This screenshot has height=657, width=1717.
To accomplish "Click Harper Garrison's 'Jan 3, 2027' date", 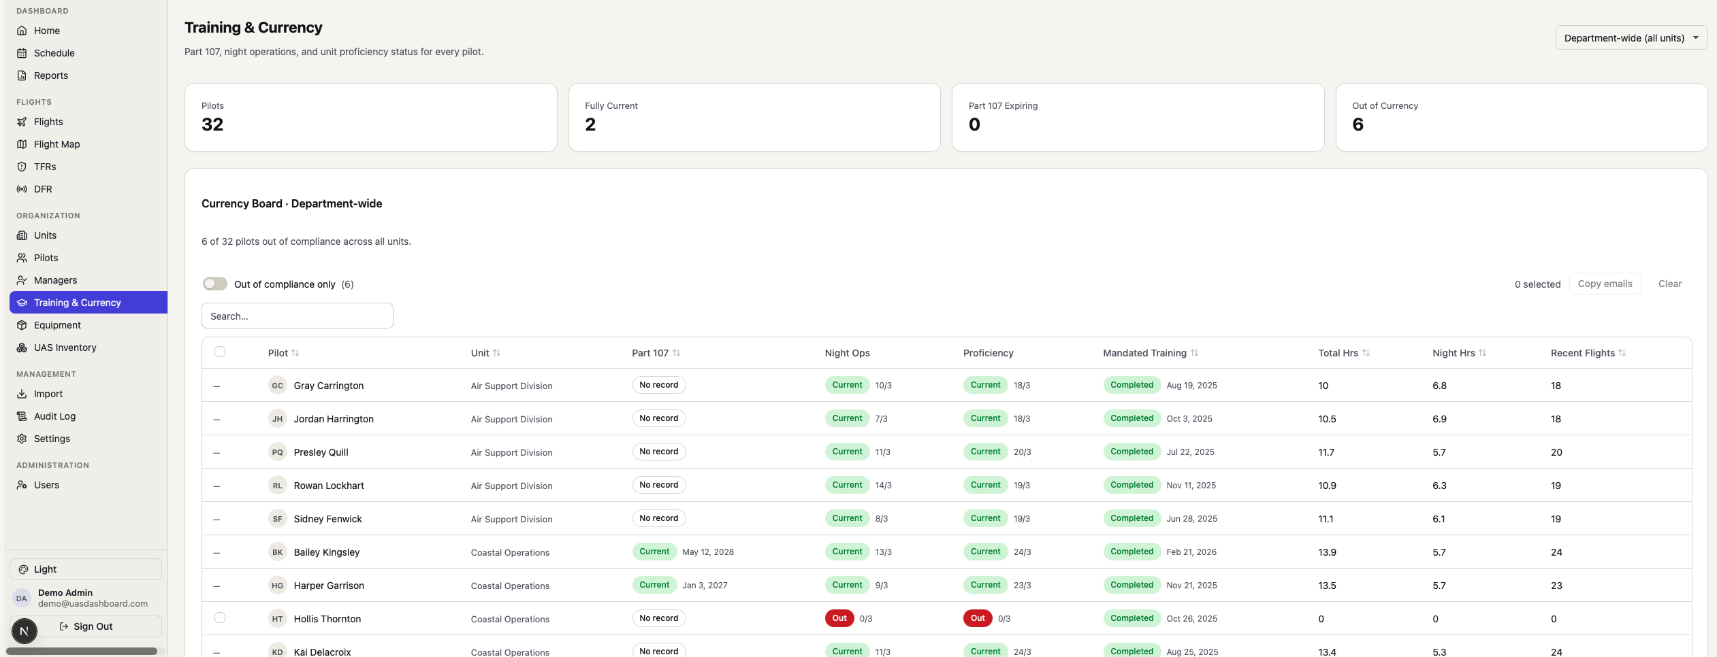I will [705, 585].
